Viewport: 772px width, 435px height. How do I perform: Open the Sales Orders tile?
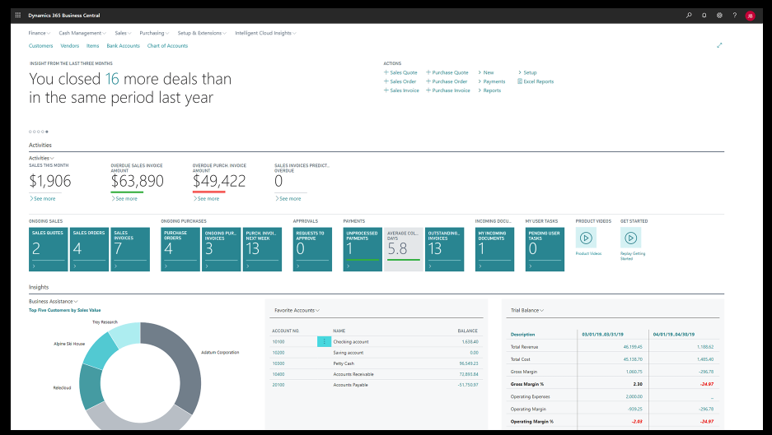pos(89,249)
